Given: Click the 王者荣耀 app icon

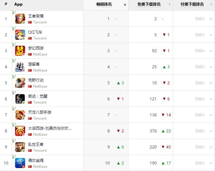Looking at the screenshot, I should tap(20, 19).
